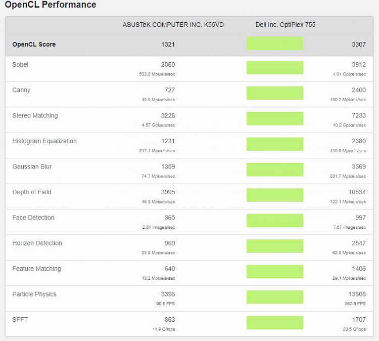Click the Sobel score 3912

(x=359, y=65)
